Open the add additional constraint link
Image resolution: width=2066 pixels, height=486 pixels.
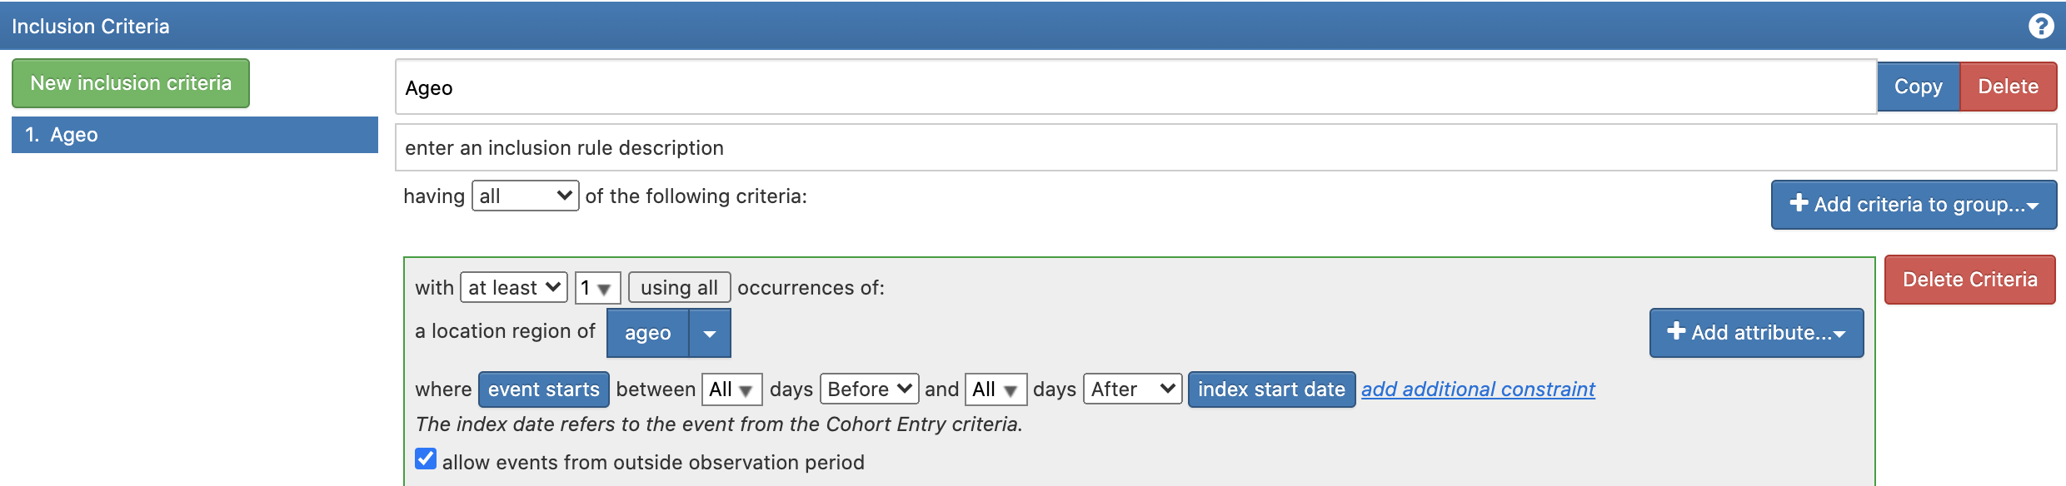1478,389
